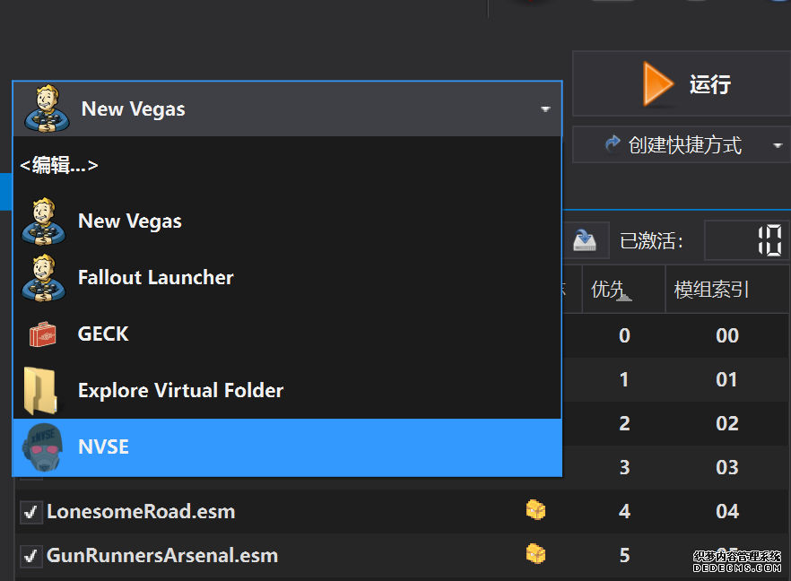Select the GunRunnersArsenal.esm plugin name
The width and height of the screenshot is (791, 581).
(x=161, y=555)
